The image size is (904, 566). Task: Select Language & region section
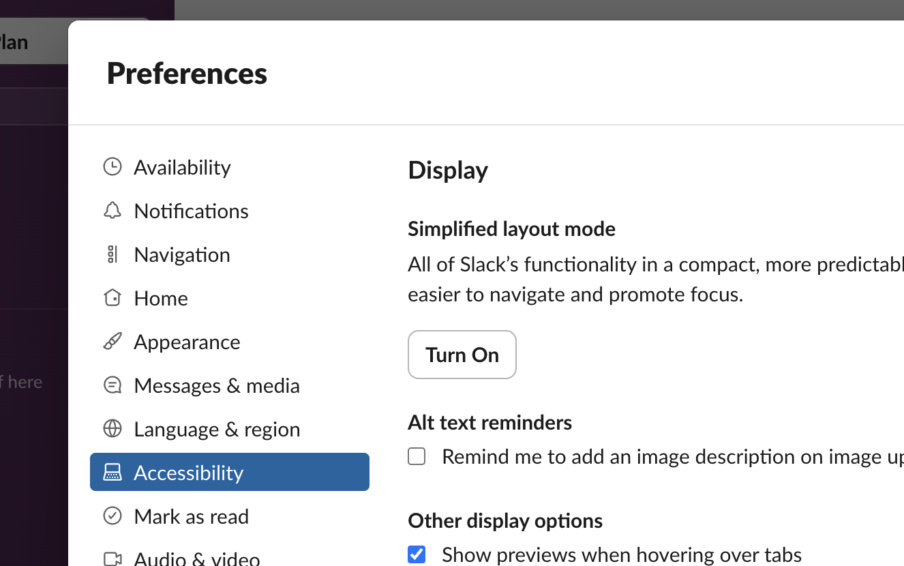(230, 429)
